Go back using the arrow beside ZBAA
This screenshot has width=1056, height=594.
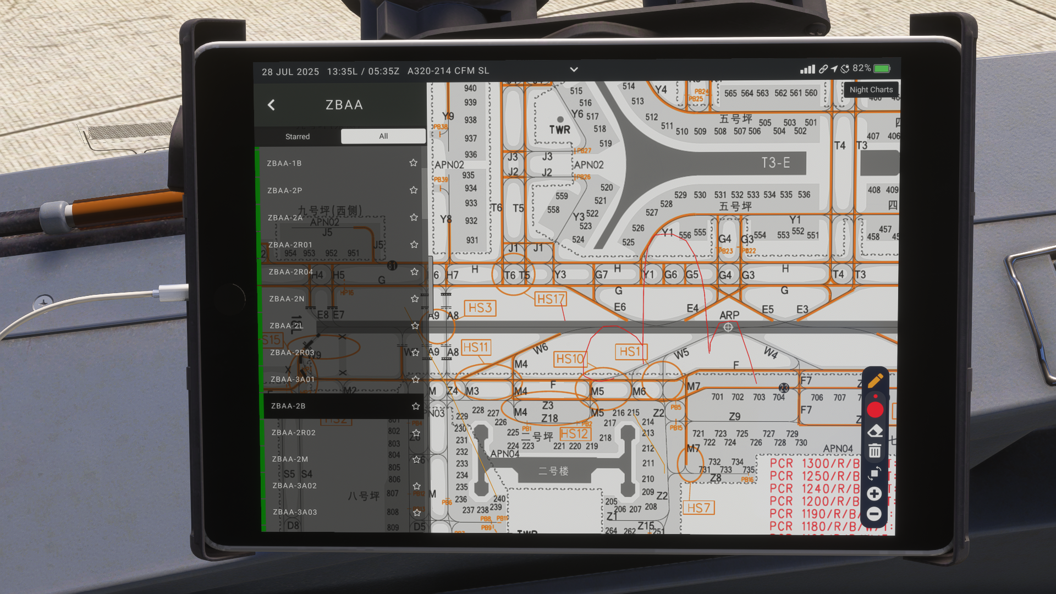click(271, 105)
